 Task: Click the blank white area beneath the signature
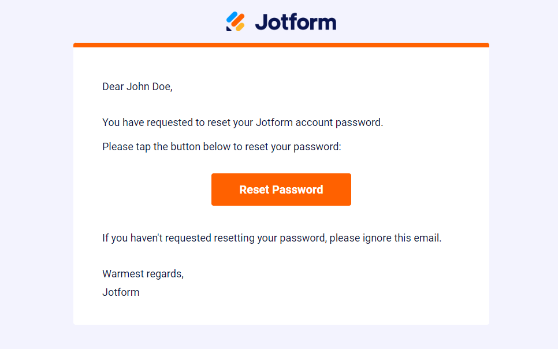[281, 312]
